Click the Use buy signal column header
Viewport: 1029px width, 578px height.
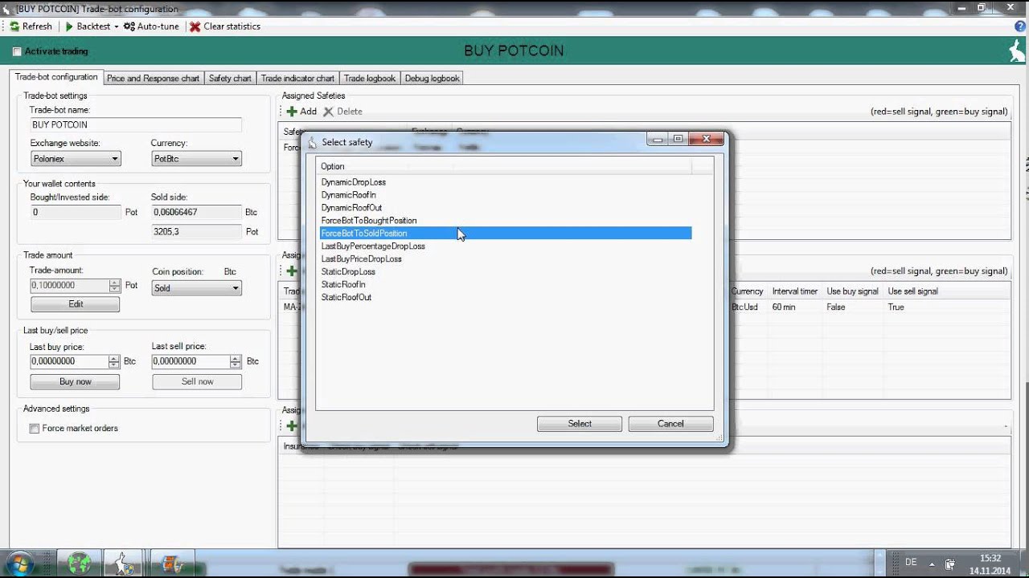point(852,291)
